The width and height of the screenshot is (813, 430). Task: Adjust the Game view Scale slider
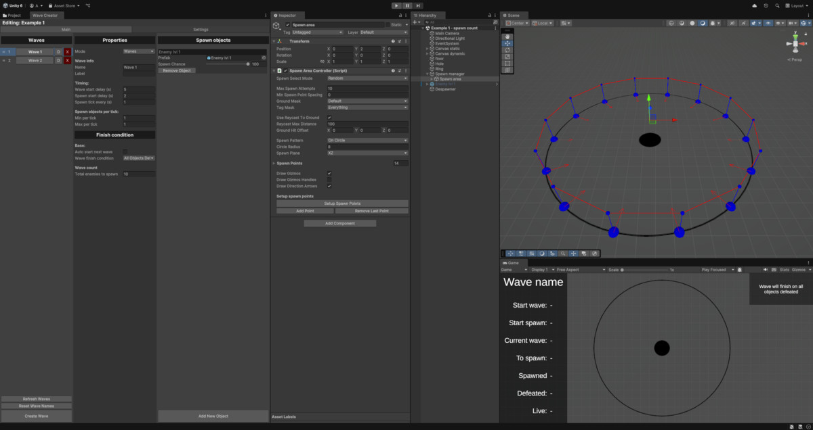click(644, 270)
